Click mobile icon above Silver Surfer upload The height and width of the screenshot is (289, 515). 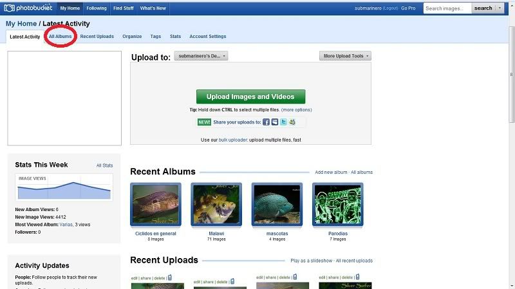[x=357, y=277]
